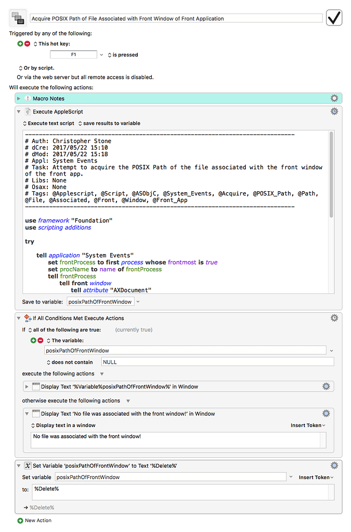This screenshot has height=532, width=351.
Task: Click the AppleScript editor scrollbar
Action: 331,175
